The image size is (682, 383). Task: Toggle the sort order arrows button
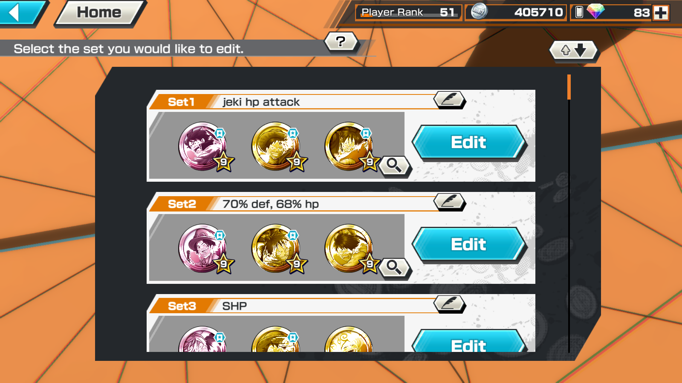point(573,51)
